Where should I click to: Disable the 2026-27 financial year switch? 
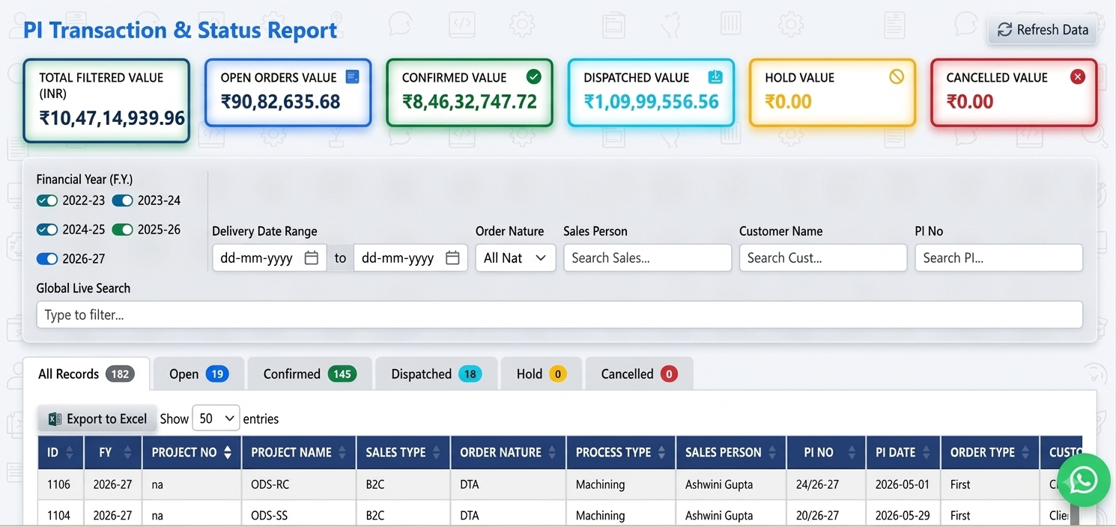click(48, 259)
